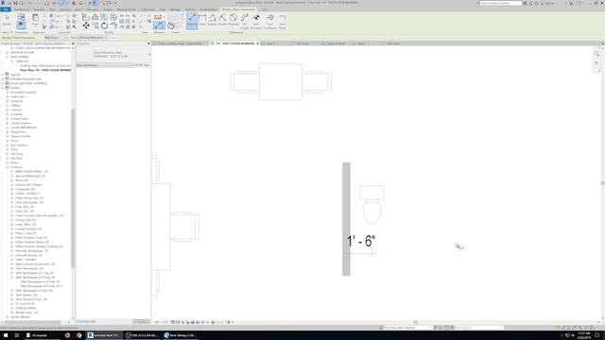605x340 pixels.
Task: Click the Create panel icon
Action: pyautogui.click(x=171, y=25)
